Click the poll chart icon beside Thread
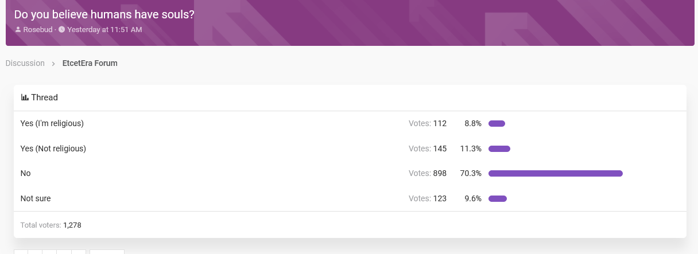The height and width of the screenshot is (254, 698). pyautogui.click(x=25, y=97)
